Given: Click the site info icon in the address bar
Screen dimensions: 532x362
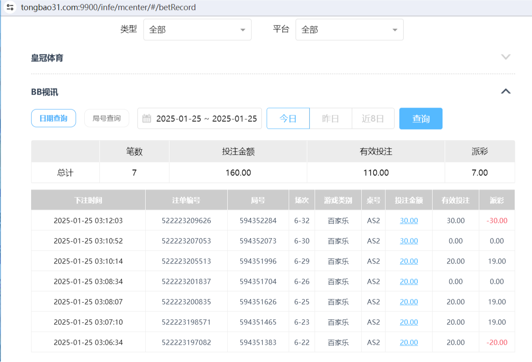Looking at the screenshot, I should tap(12, 7).
